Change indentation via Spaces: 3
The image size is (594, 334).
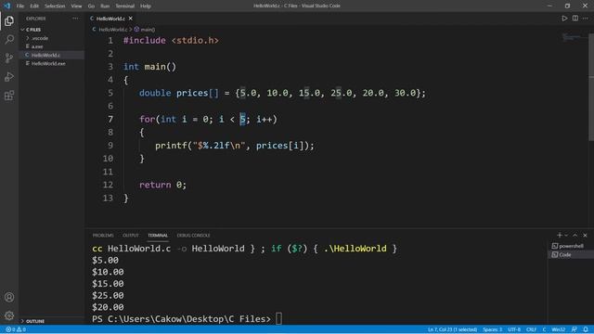point(493,329)
